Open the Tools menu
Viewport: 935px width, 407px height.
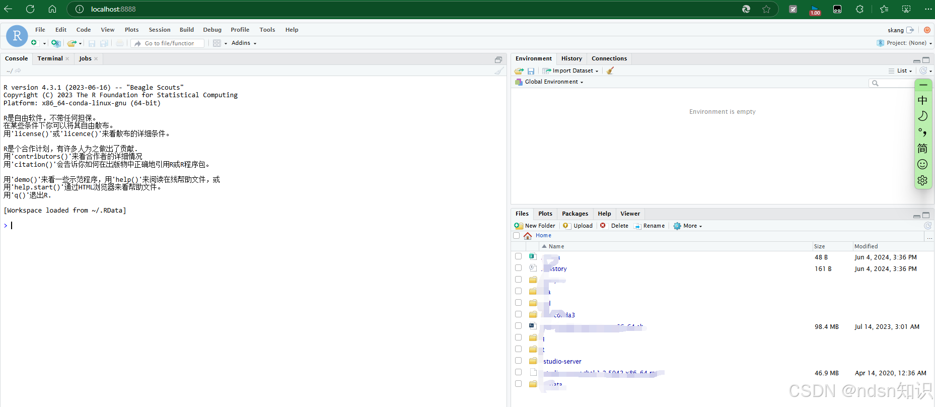coord(267,30)
